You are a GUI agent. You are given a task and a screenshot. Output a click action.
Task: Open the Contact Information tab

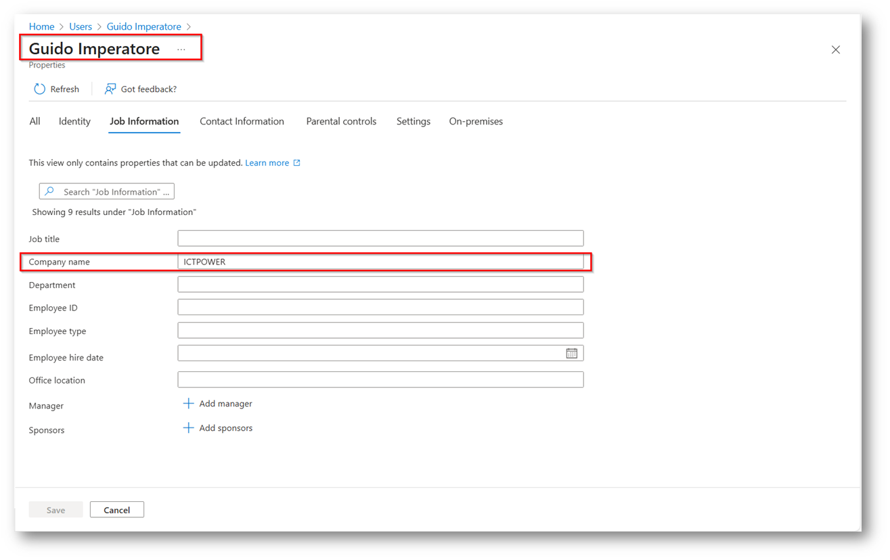[x=242, y=122]
